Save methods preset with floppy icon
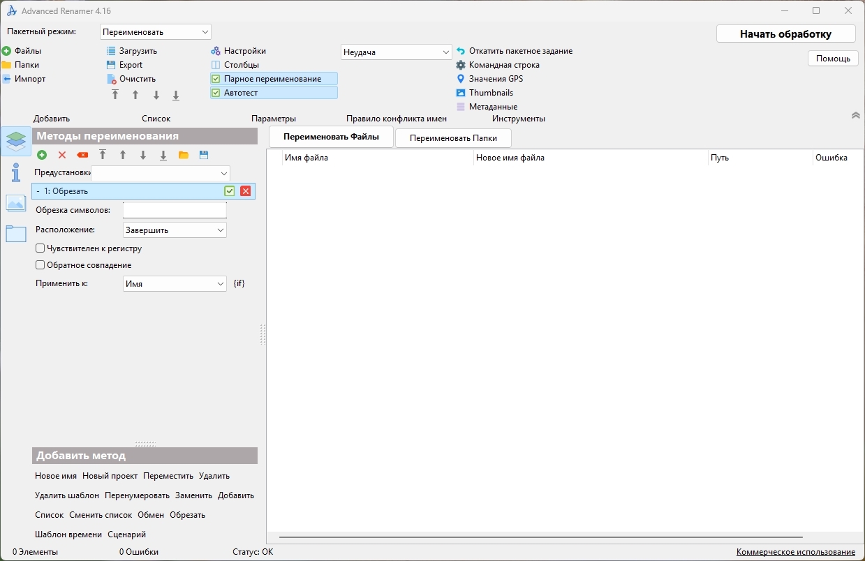The width and height of the screenshot is (865, 561). point(204,155)
